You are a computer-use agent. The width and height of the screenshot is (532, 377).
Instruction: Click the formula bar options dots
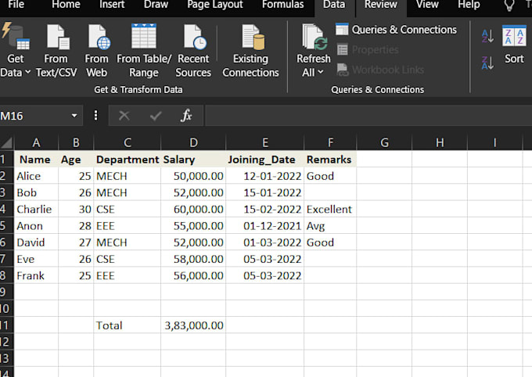[x=95, y=116]
